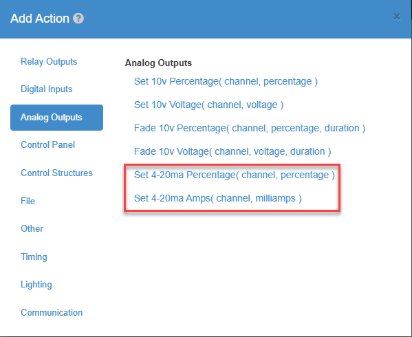
Task: Choose Fade 10v Percentage action
Action: 250,128
